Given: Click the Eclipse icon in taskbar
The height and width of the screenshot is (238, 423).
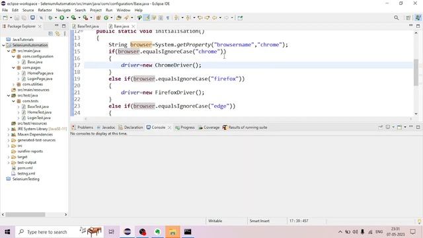Looking at the screenshot, I should [x=128, y=232].
